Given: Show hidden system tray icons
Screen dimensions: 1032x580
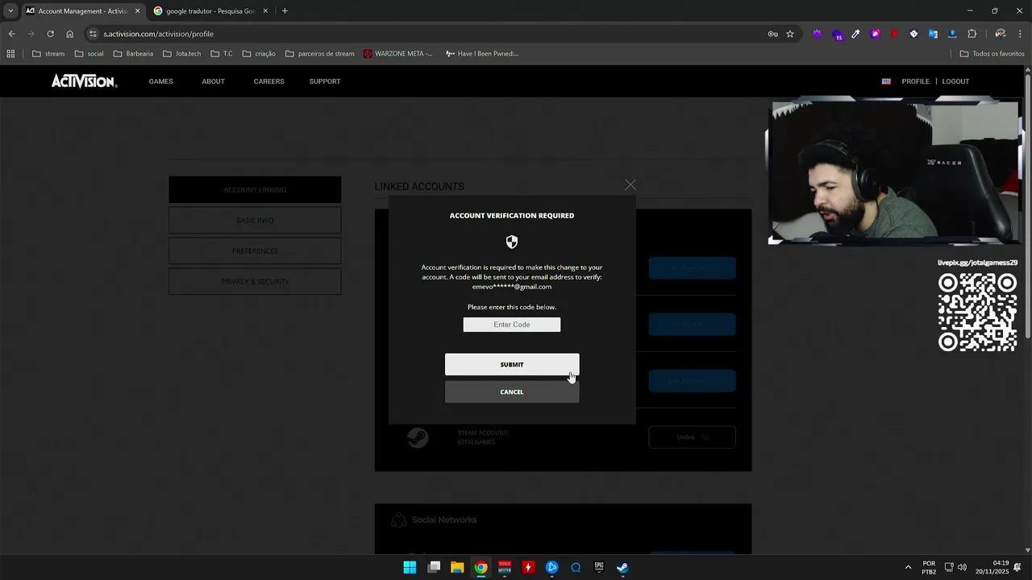Looking at the screenshot, I should pos(908,567).
